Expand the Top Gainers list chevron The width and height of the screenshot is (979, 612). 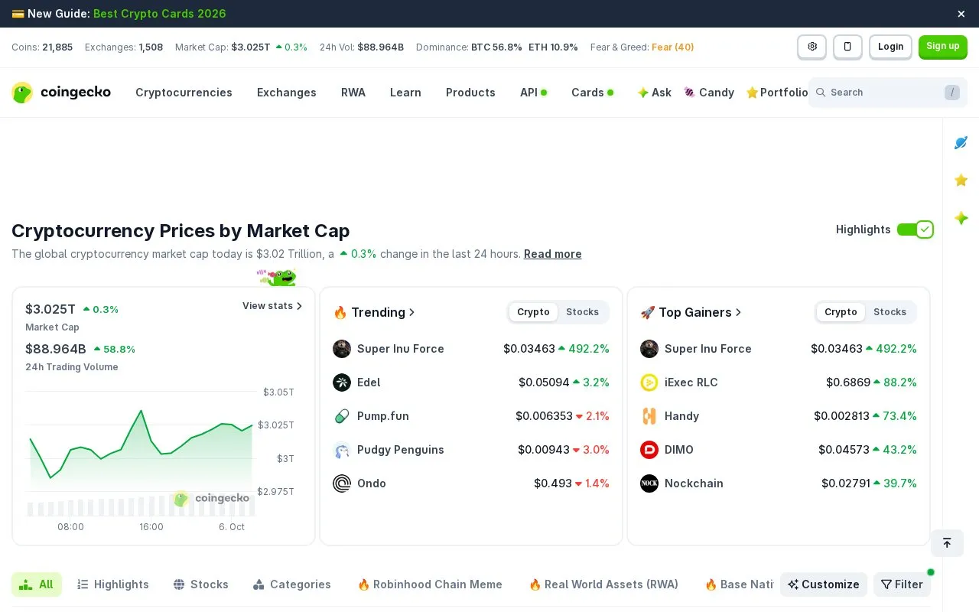(x=739, y=312)
